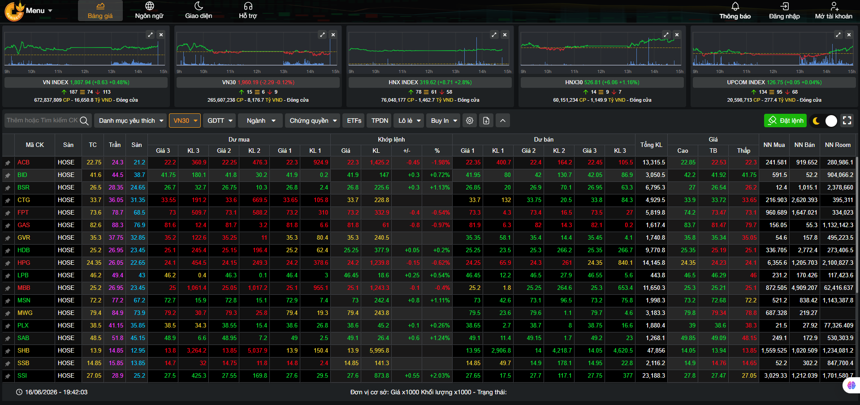
Task: Open the Danh mục yêu thích dropdown
Action: pyautogui.click(x=131, y=121)
